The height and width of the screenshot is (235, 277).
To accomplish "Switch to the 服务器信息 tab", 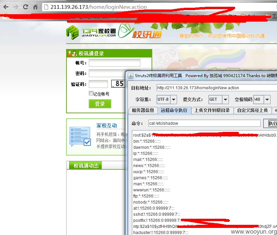I will [143, 111].
